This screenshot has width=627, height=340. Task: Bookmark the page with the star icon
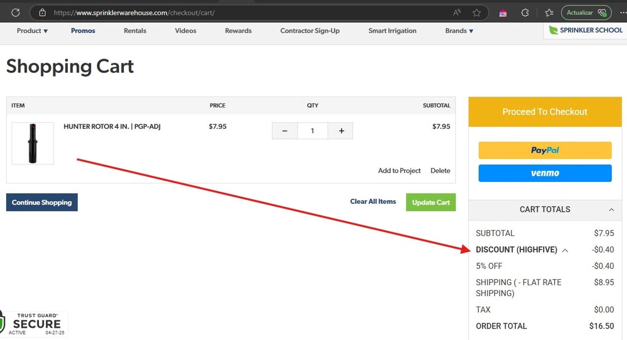click(477, 13)
